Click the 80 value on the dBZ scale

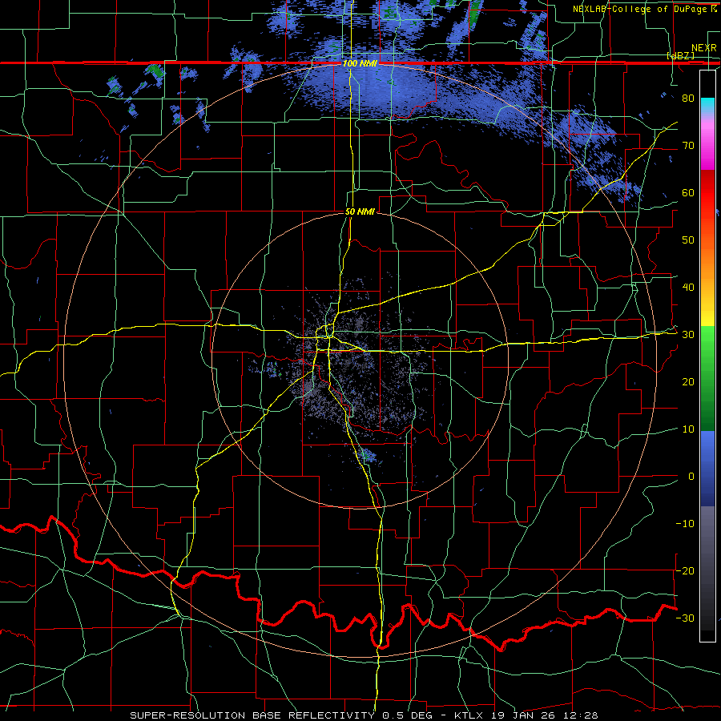688,98
